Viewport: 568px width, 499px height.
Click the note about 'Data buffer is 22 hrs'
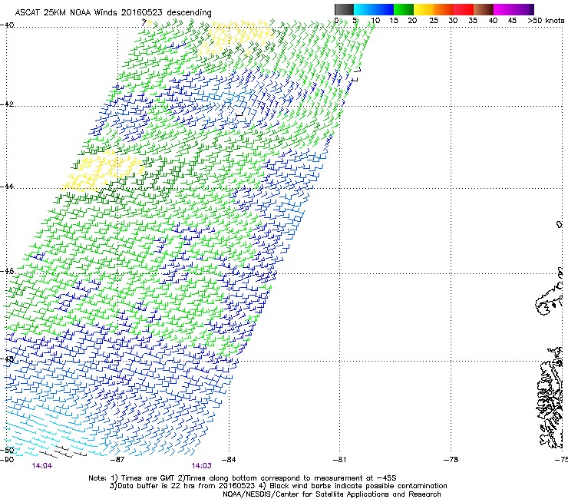point(183,486)
